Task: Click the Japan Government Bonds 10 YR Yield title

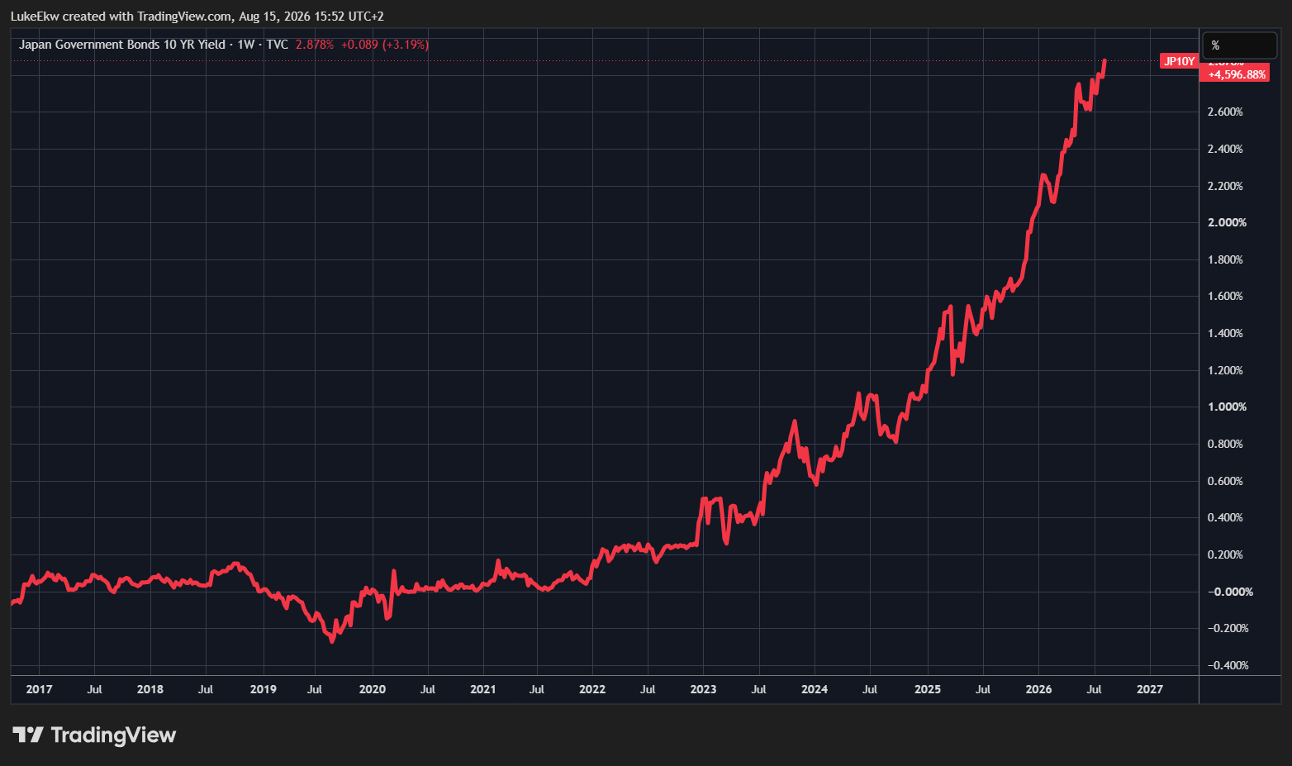Action: coord(122,45)
